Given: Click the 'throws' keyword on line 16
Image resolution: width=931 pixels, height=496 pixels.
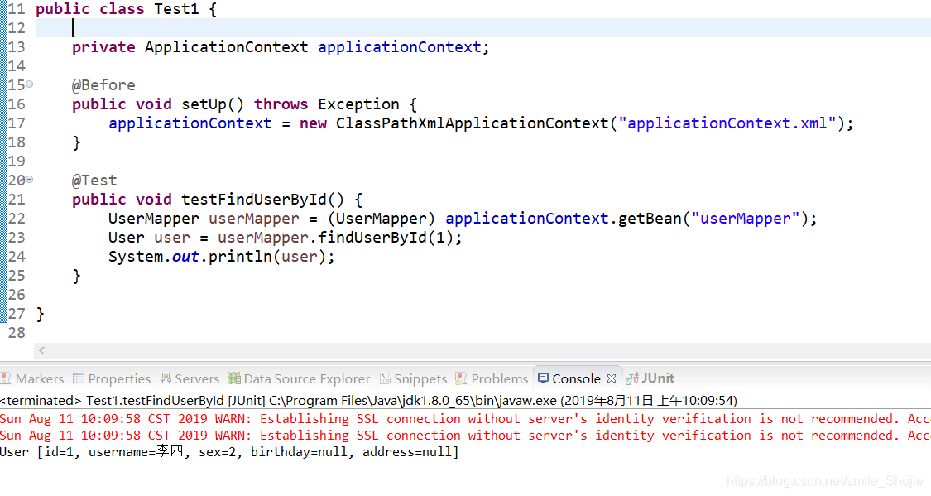Looking at the screenshot, I should 281,104.
